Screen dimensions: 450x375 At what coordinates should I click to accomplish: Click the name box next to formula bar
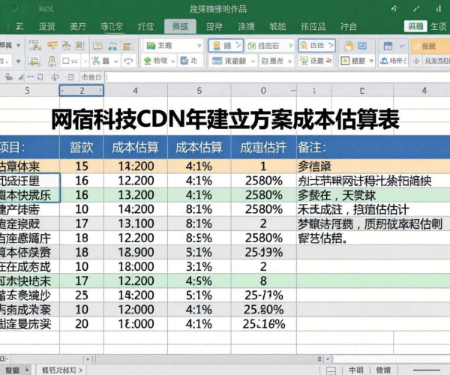[x=91, y=77]
